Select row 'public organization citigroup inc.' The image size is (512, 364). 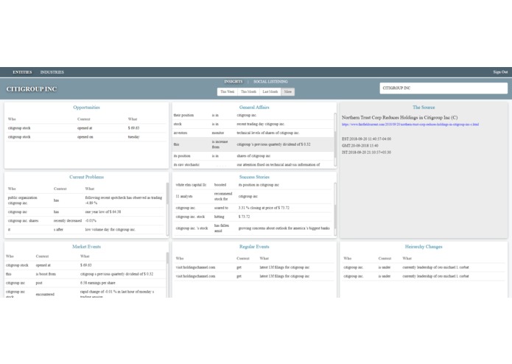click(86, 200)
